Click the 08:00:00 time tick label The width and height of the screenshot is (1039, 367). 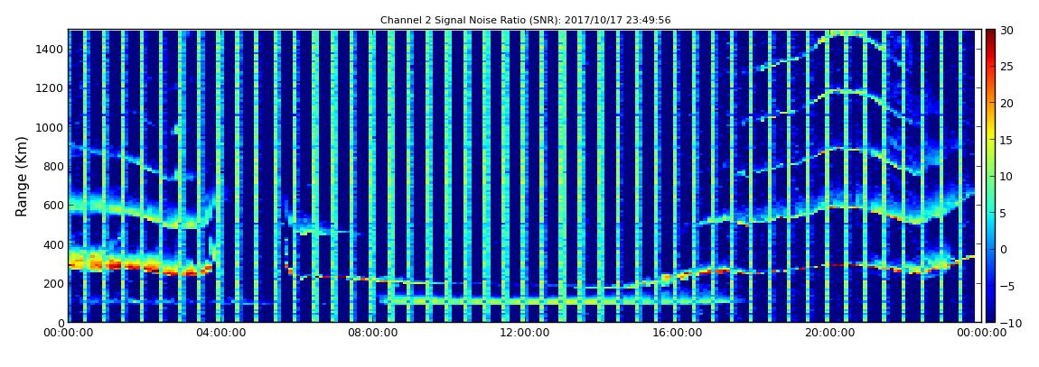[371, 334]
